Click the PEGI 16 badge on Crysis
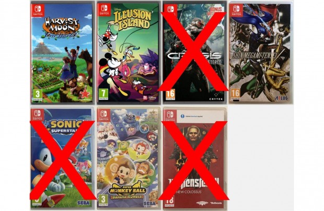 click(x=170, y=95)
